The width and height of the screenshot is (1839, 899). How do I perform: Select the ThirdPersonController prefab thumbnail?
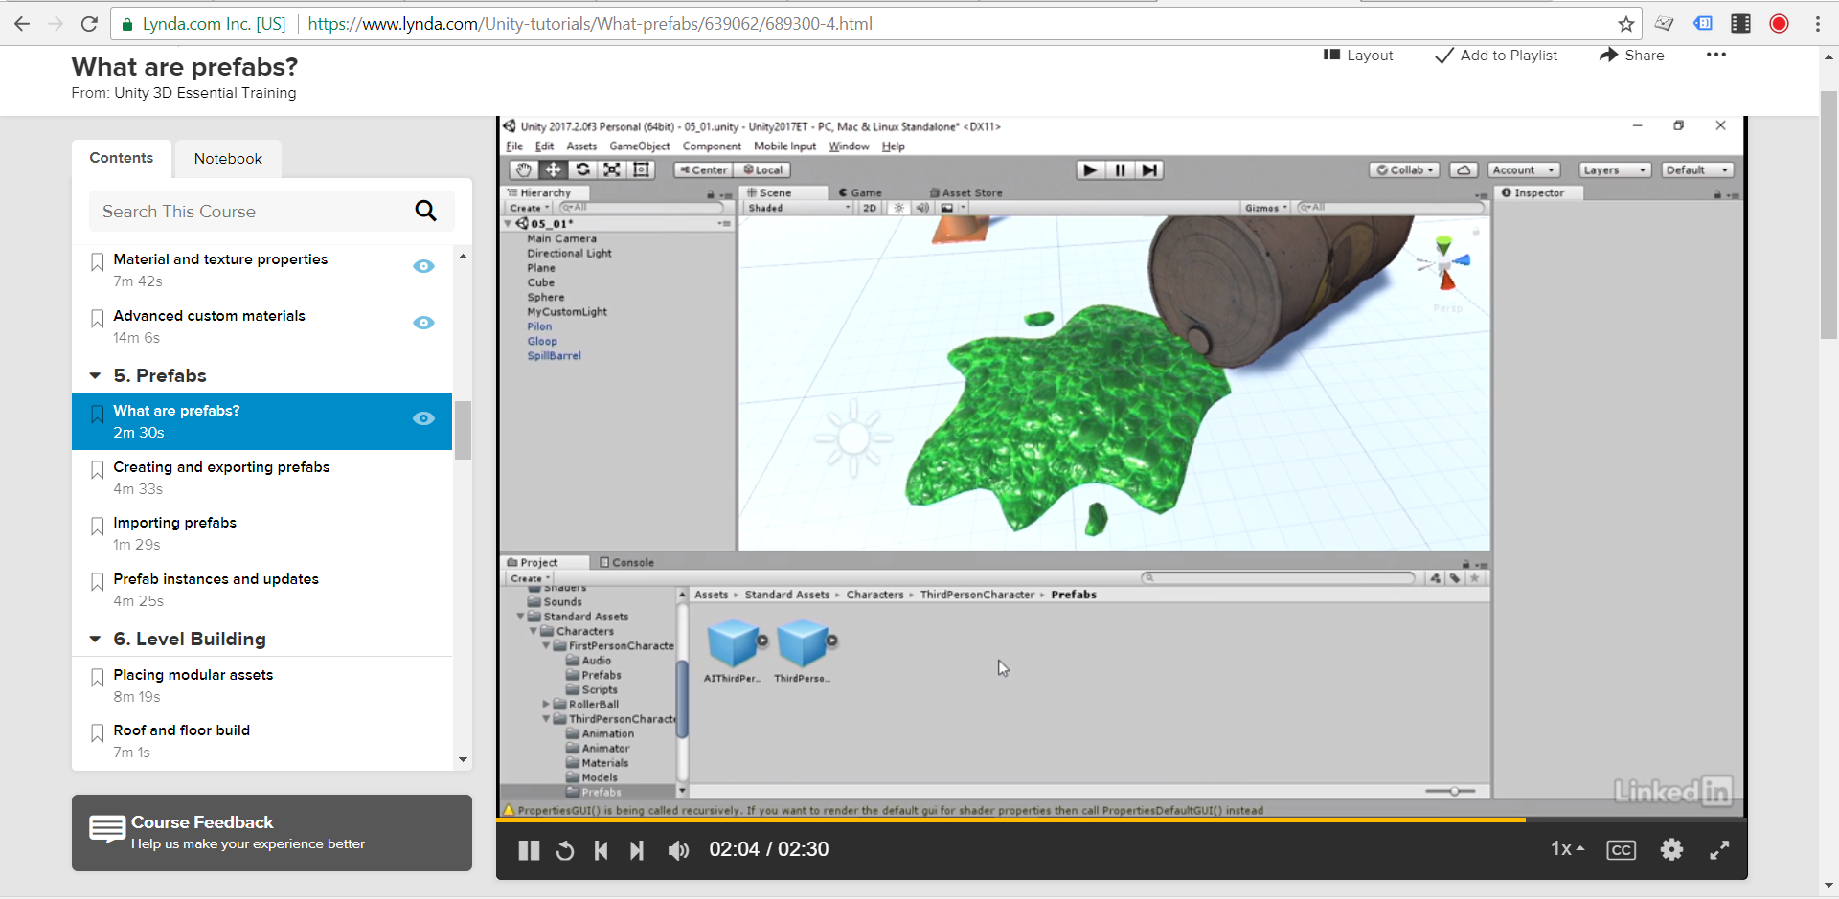point(803,642)
